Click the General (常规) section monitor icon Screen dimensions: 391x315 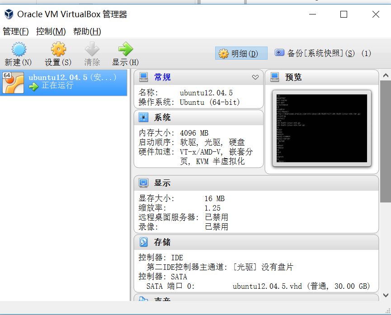point(143,77)
